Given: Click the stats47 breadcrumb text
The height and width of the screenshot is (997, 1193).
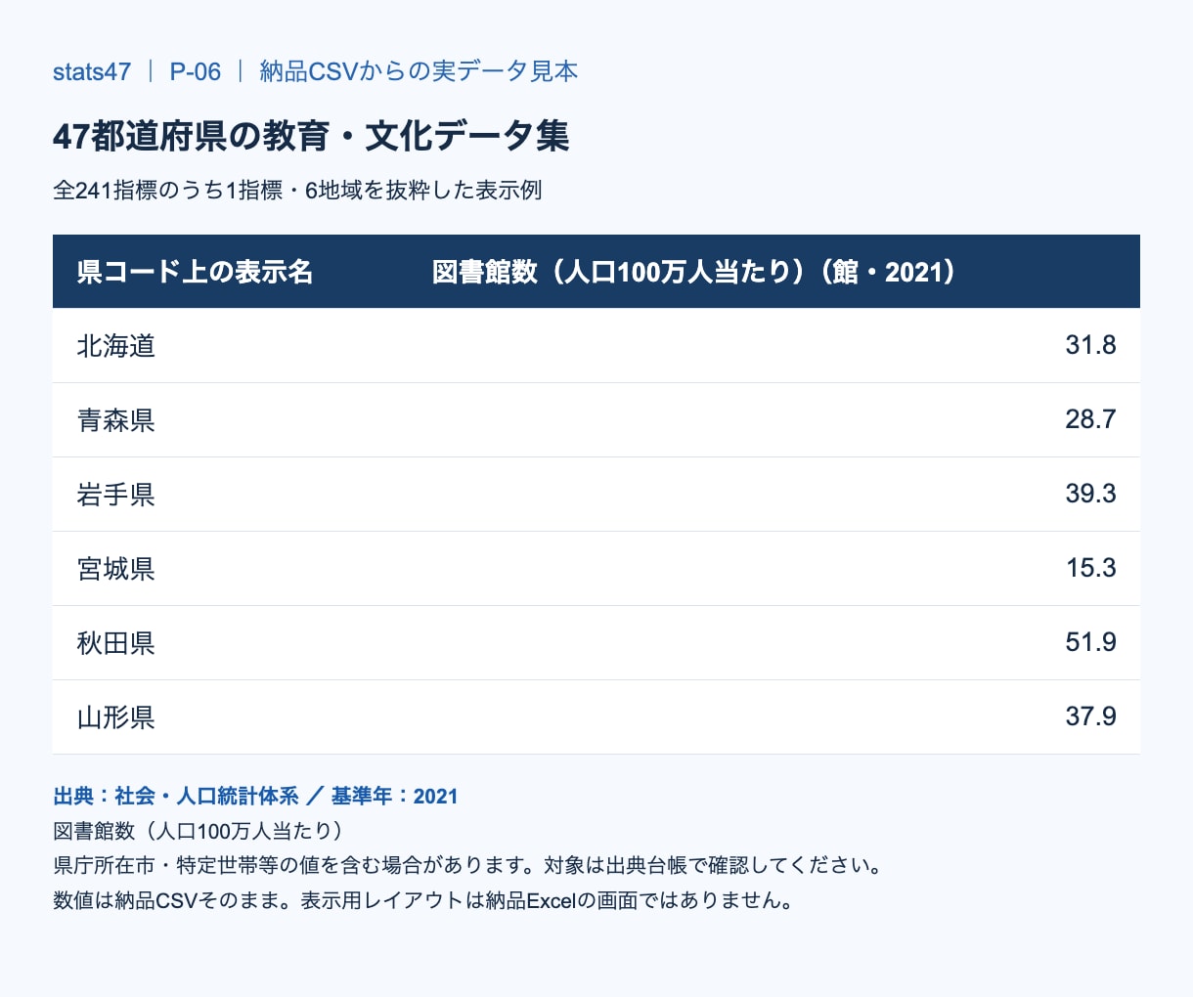Looking at the screenshot, I should pos(92,71).
